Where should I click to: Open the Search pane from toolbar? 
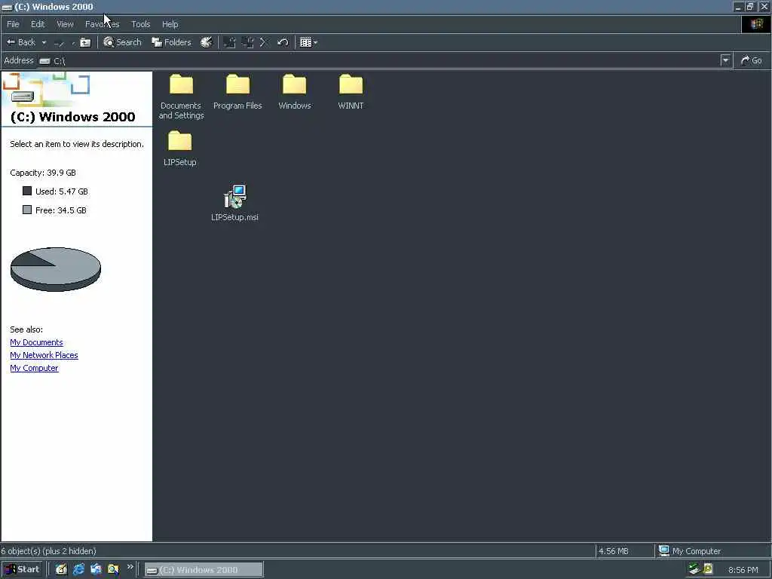(x=123, y=42)
